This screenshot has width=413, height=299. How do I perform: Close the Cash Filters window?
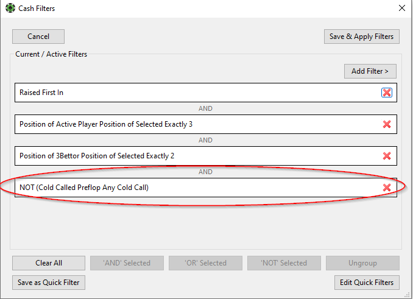coord(402,8)
